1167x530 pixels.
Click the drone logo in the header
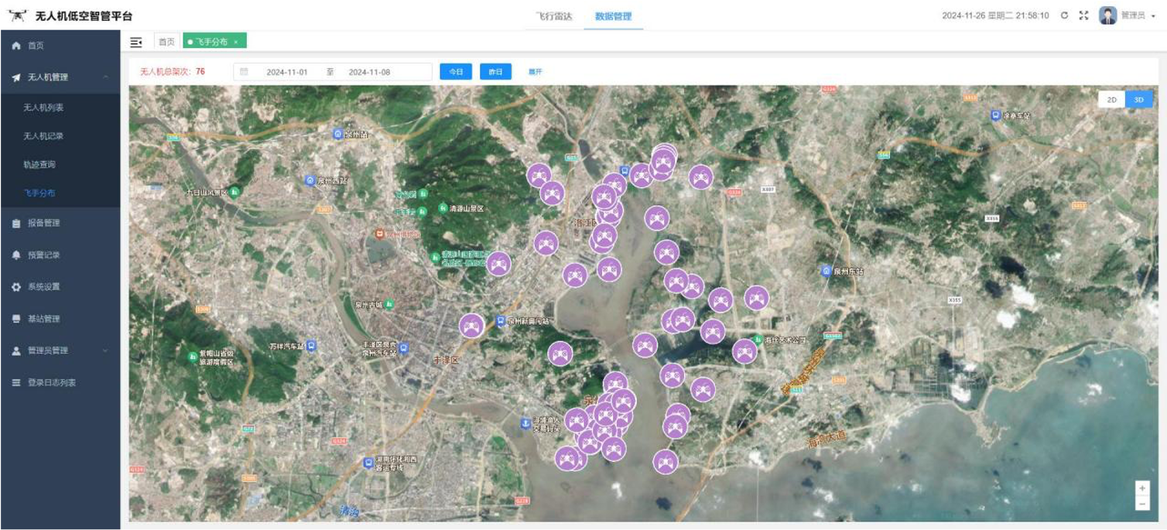pos(17,15)
